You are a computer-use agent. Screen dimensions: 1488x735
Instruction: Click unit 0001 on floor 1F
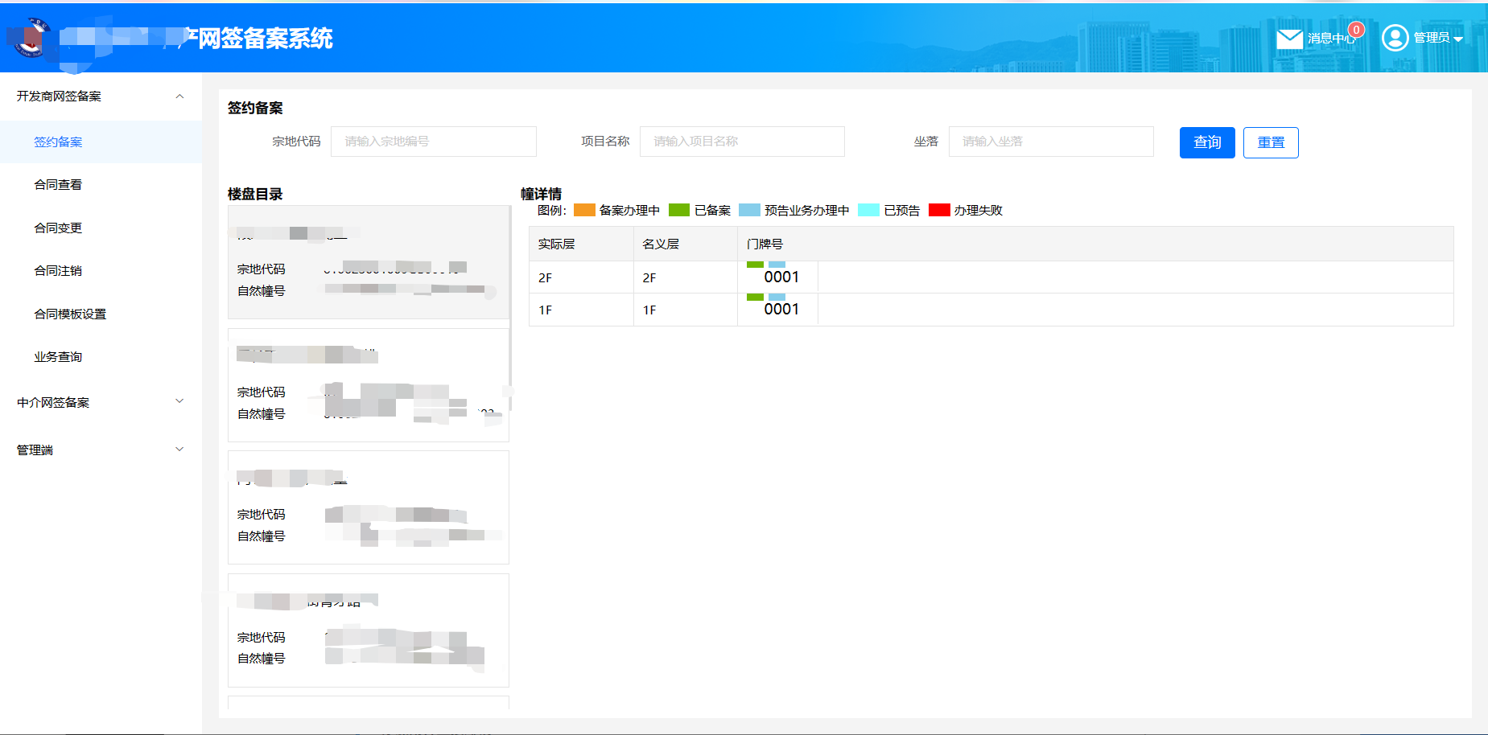click(781, 310)
